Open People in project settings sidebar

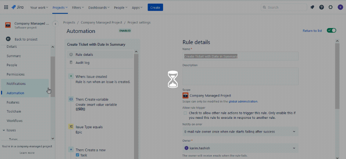pos(12,65)
